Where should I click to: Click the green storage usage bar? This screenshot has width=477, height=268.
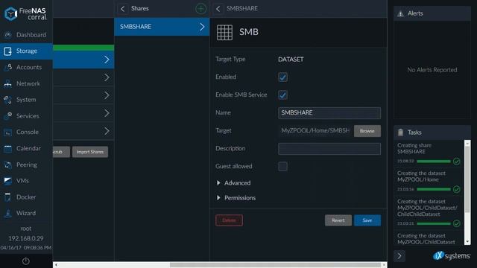(83, 48)
